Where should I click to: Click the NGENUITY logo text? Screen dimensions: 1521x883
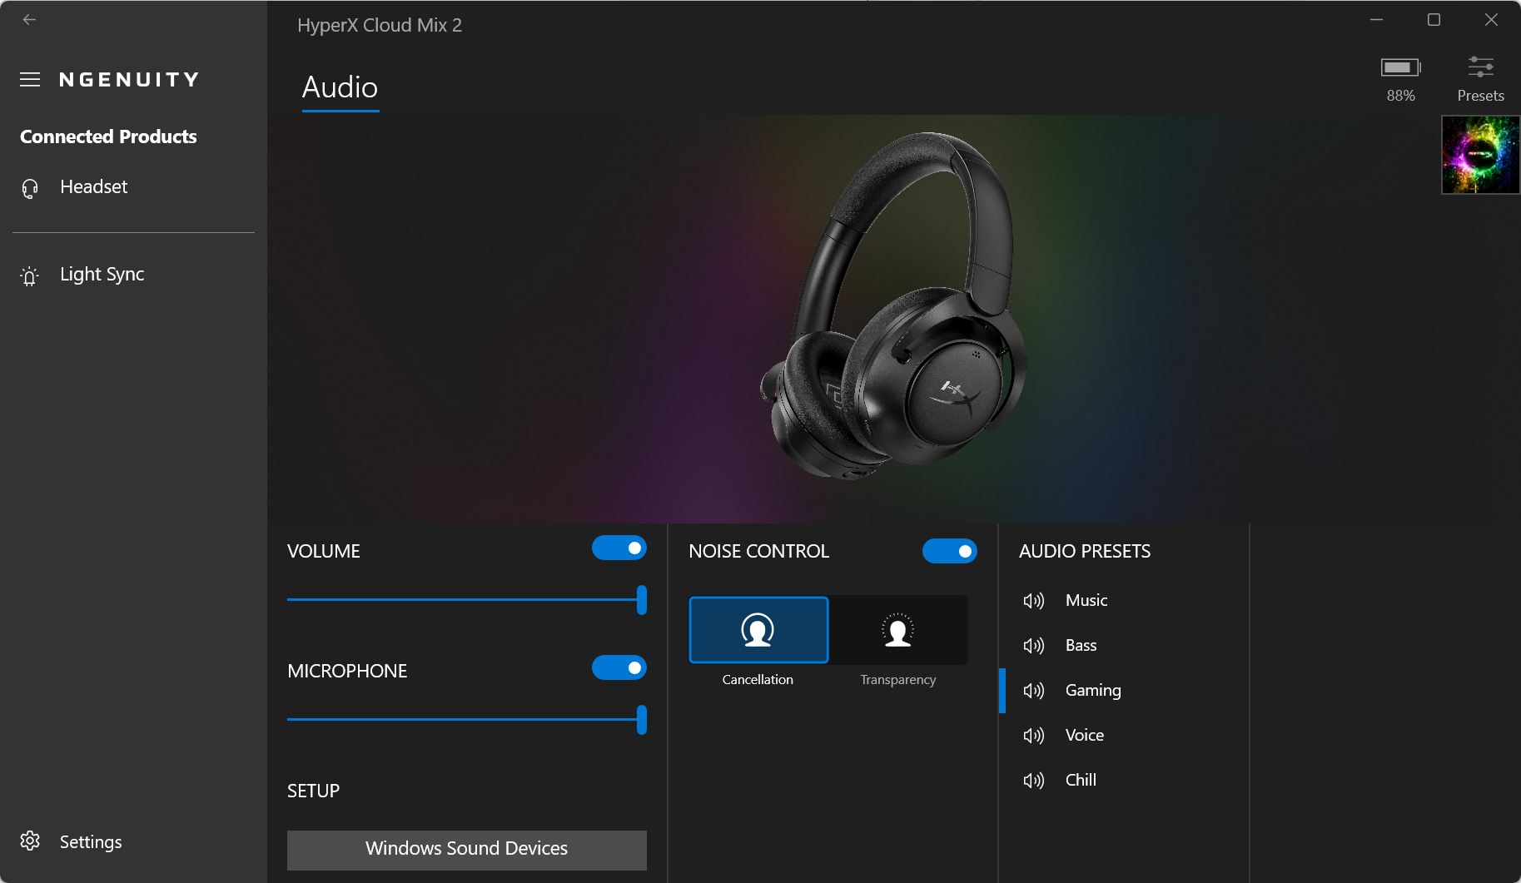click(x=129, y=80)
